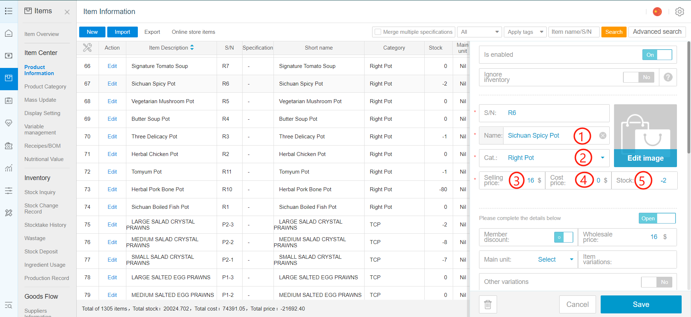Click the orange Search button
The height and width of the screenshot is (317, 691).
pyautogui.click(x=614, y=32)
